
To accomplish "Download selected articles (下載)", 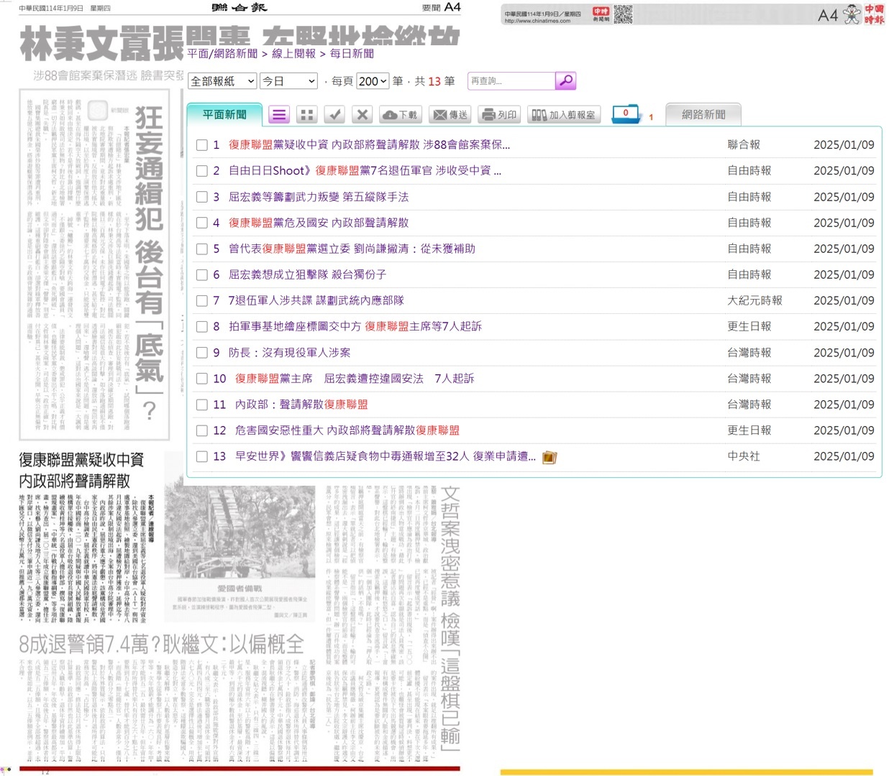I will tap(401, 114).
